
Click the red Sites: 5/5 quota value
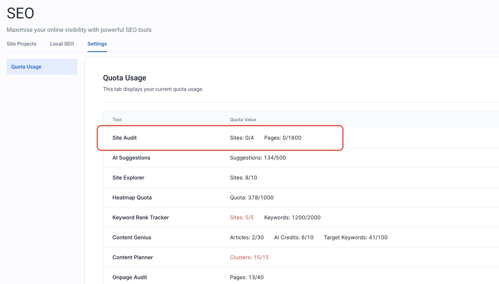[242, 218]
